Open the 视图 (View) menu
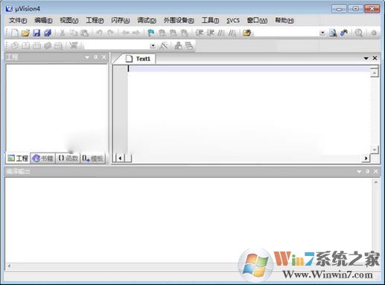Screen dimensions: 385x285 [x=69, y=20]
